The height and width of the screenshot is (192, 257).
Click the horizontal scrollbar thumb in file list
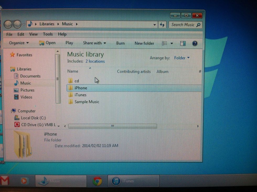113,126
